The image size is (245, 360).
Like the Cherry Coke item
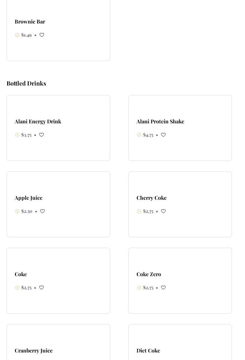[163, 211]
